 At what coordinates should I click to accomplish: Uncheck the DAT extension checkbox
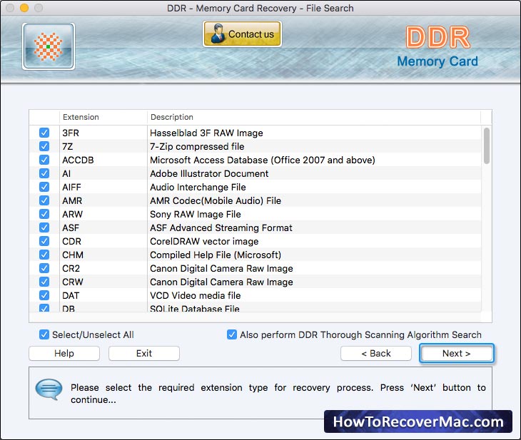coord(44,295)
